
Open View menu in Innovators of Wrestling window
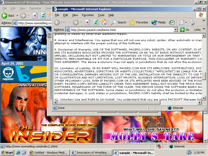tap(22, 8)
